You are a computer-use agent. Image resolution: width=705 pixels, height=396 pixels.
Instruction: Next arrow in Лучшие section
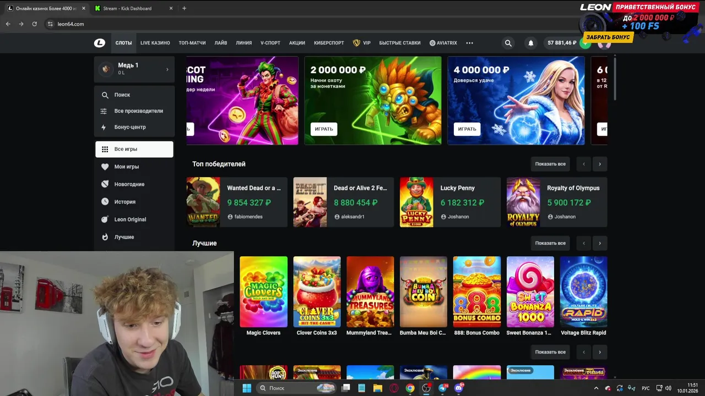coord(600,243)
